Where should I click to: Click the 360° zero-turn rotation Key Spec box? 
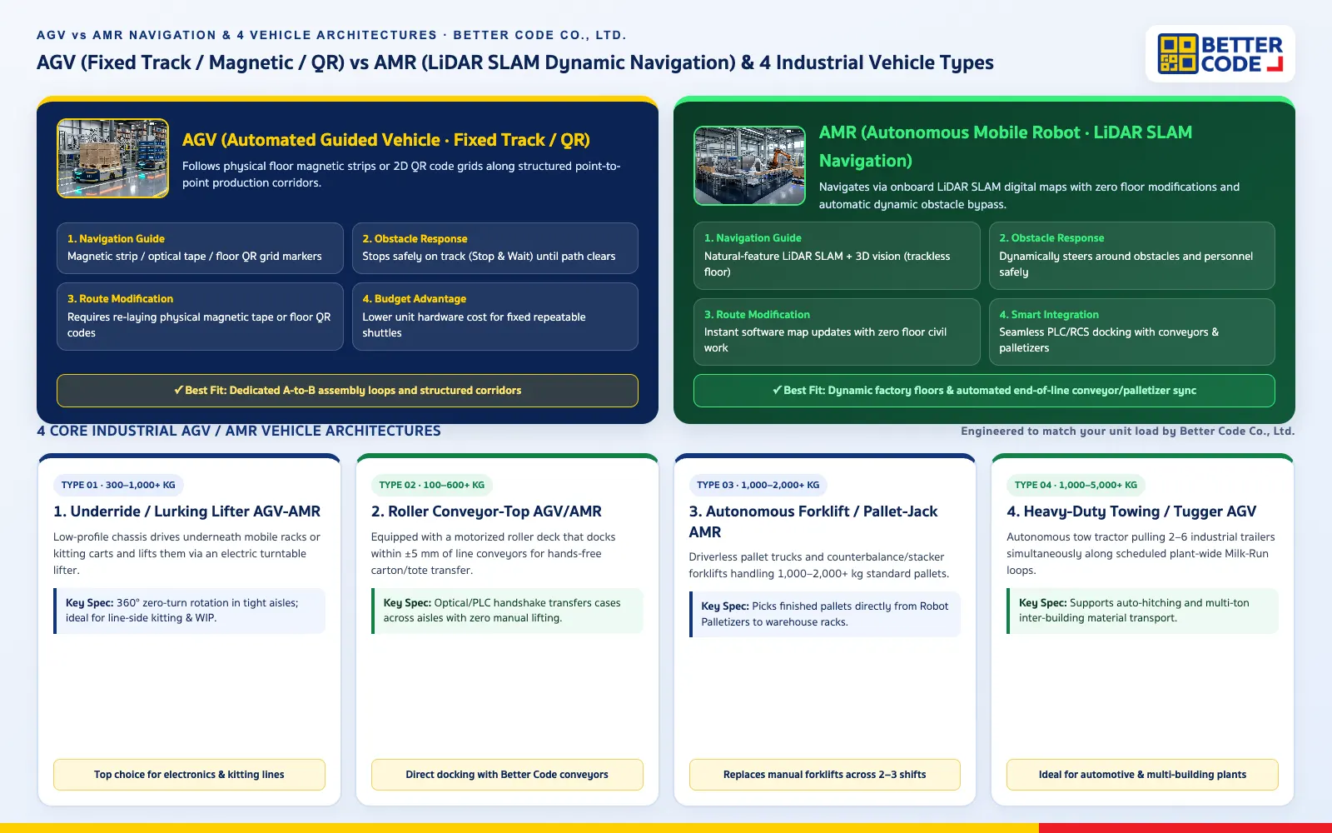point(189,611)
